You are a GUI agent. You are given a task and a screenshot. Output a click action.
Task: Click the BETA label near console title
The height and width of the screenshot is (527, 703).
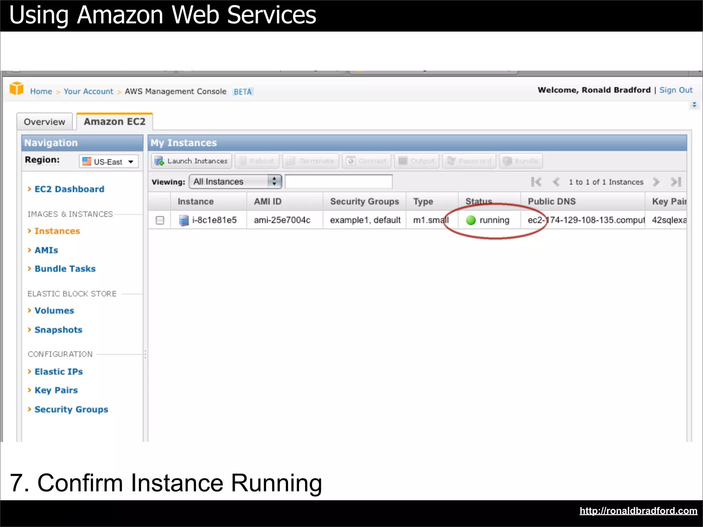(243, 92)
